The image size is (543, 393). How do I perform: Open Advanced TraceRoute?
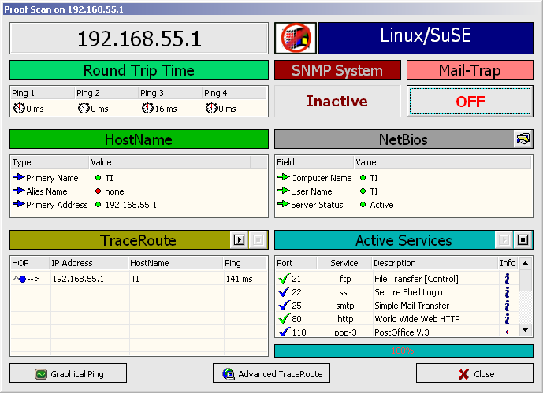(x=271, y=373)
